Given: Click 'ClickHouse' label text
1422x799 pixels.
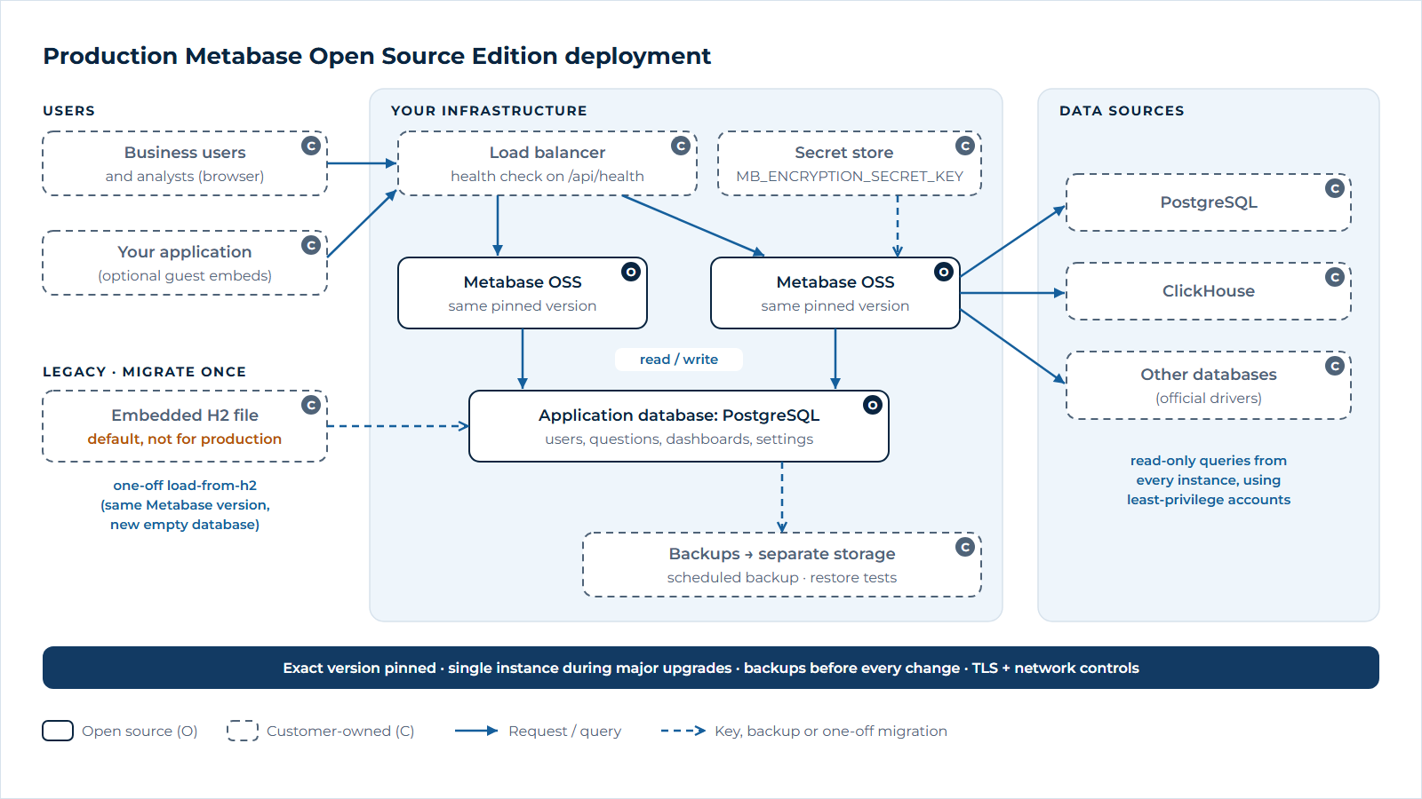Looking at the screenshot, I should tap(1209, 291).
